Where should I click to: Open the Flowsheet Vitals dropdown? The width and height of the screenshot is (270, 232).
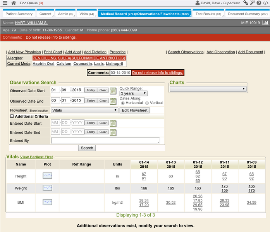pos(84,110)
